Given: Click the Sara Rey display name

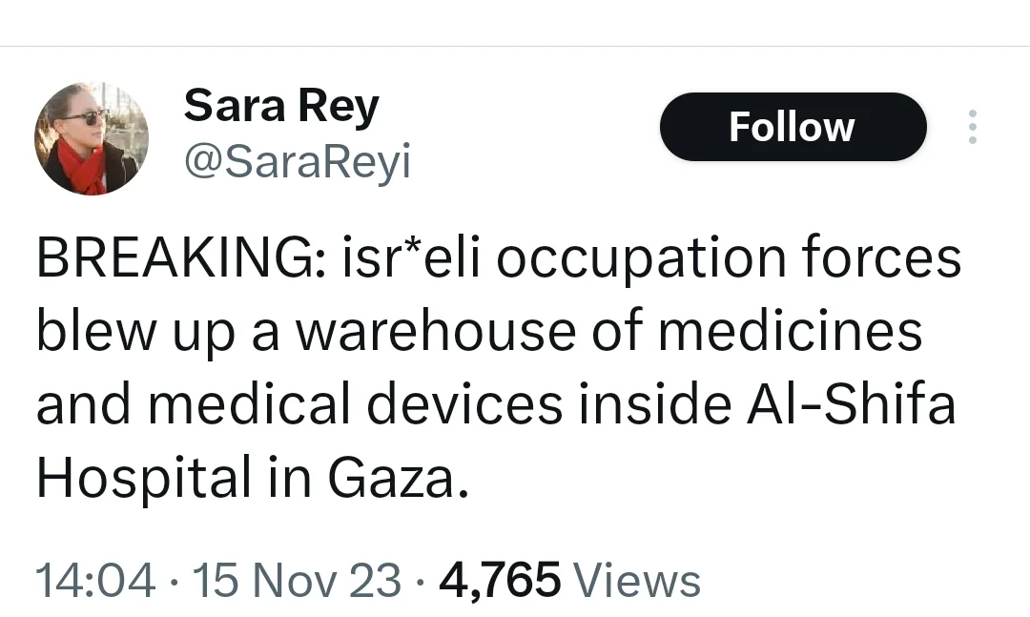Looking at the screenshot, I should 281,106.
